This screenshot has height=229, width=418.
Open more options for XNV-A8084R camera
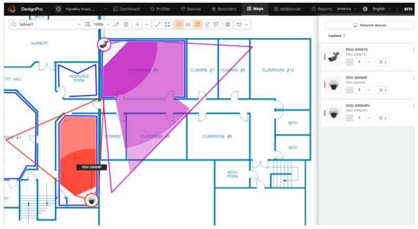pos(413,78)
